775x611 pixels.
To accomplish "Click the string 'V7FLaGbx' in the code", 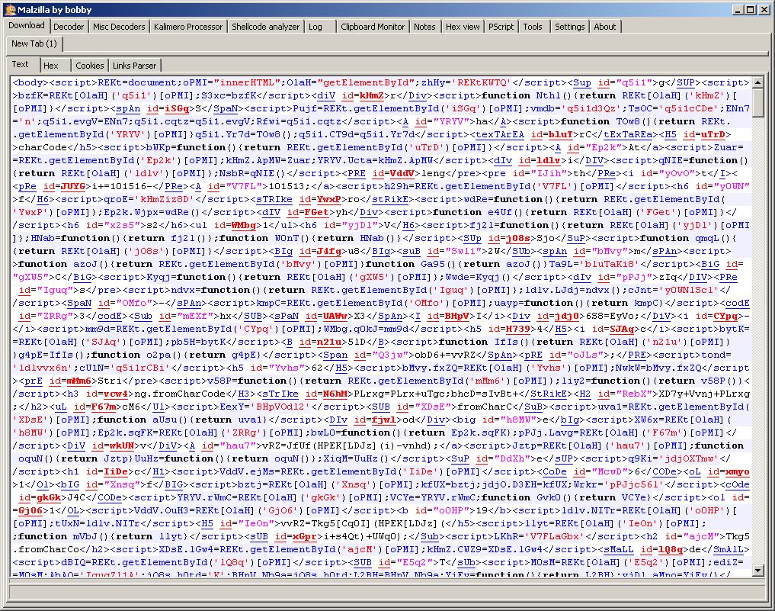I will [x=555, y=536].
